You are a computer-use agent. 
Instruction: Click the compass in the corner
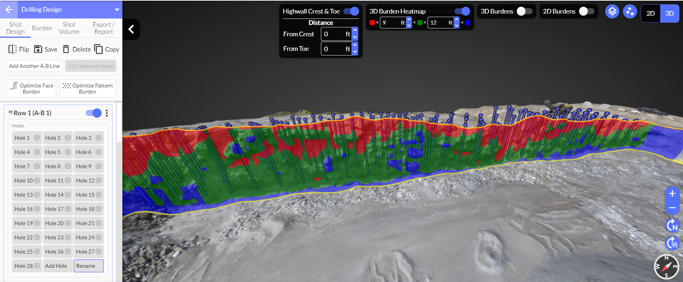pyautogui.click(x=666, y=267)
